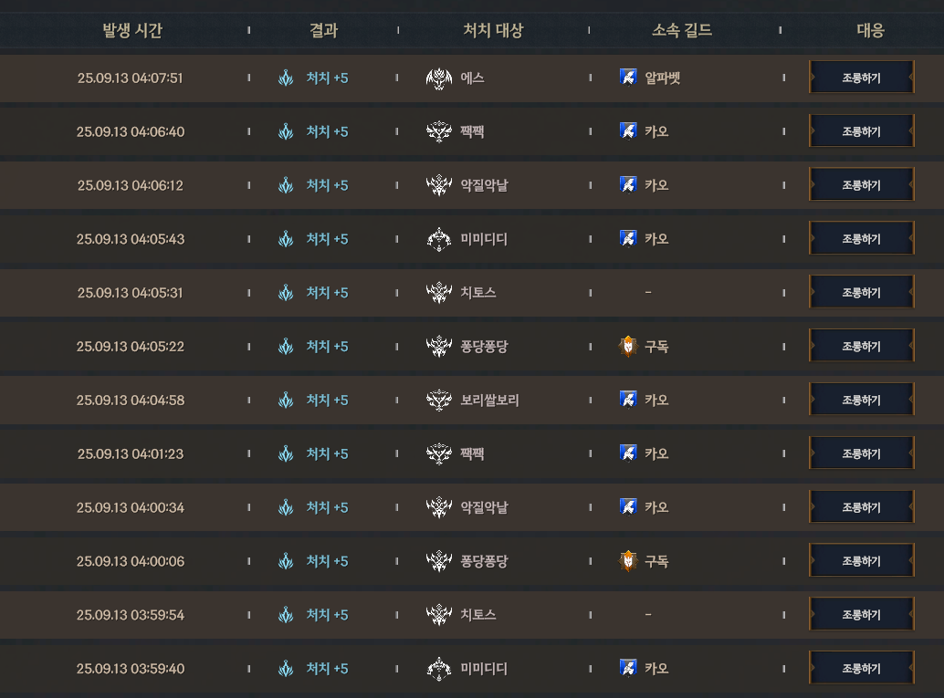Screen dimensions: 944x698
Task: Click guild name 카오 in the 04:04:58 row
Action: pyautogui.click(x=656, y=401)
